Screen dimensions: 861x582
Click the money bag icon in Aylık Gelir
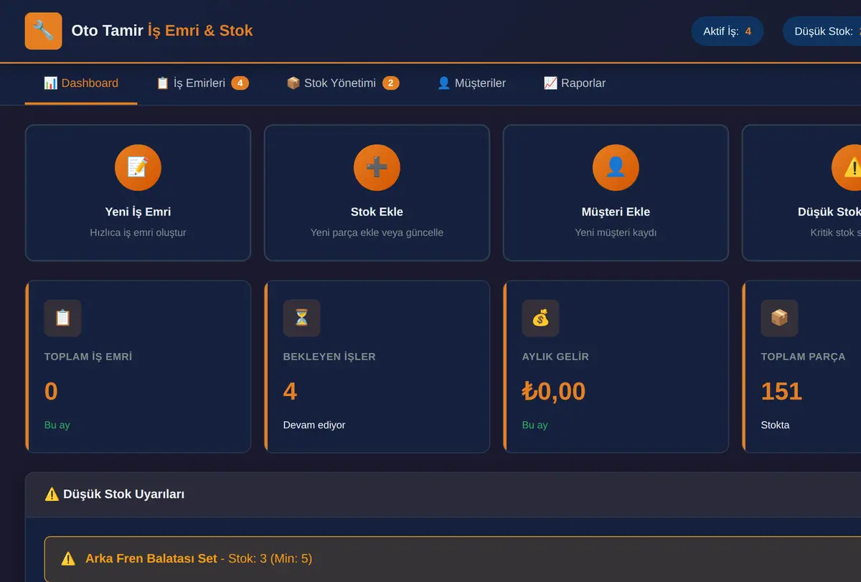(540, 318)
